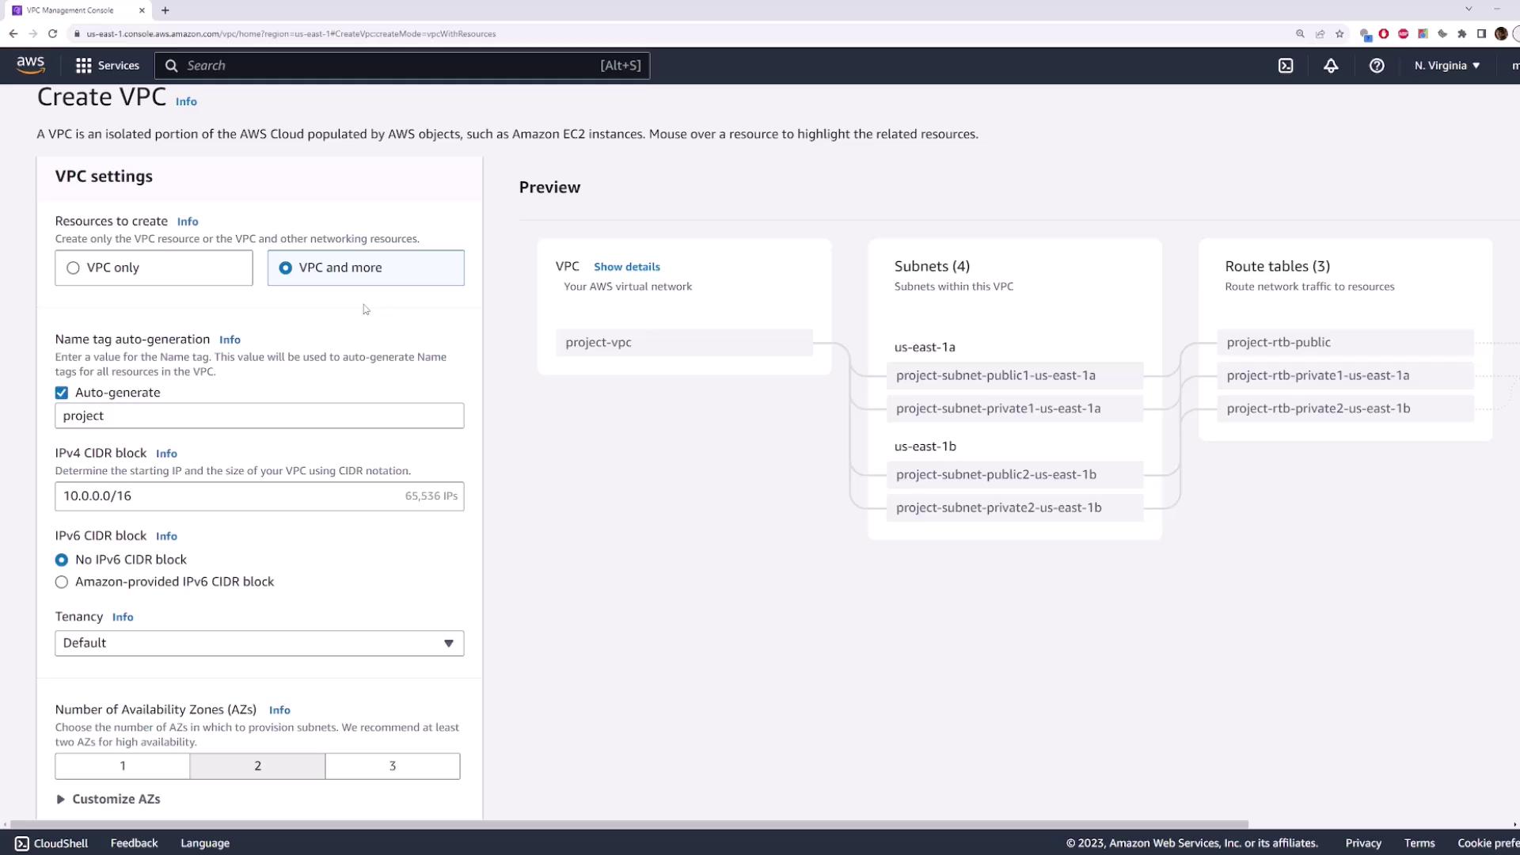The height and width of the screenshot is (855, 1520).
Task: Open the AWS CloudShell icon in the header
Action: pos(1286,66)
